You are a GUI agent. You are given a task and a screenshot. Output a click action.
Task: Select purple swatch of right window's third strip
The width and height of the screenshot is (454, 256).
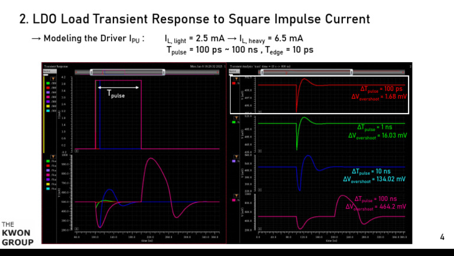pos(234,161)
